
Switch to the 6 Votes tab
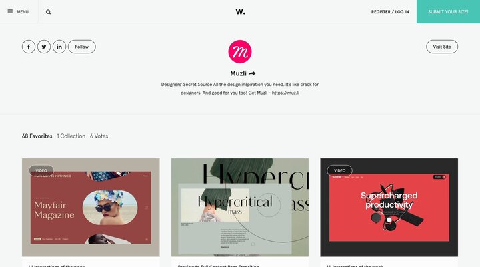click(99, 136)
